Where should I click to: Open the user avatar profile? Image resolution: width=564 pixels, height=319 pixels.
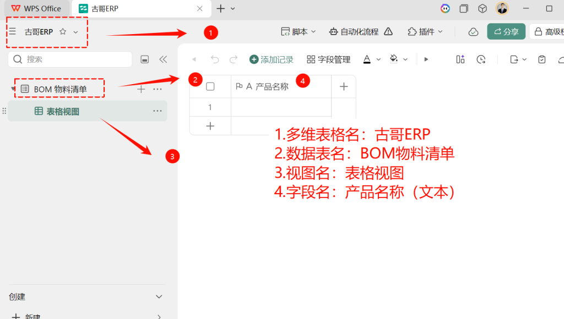point(502,8)
